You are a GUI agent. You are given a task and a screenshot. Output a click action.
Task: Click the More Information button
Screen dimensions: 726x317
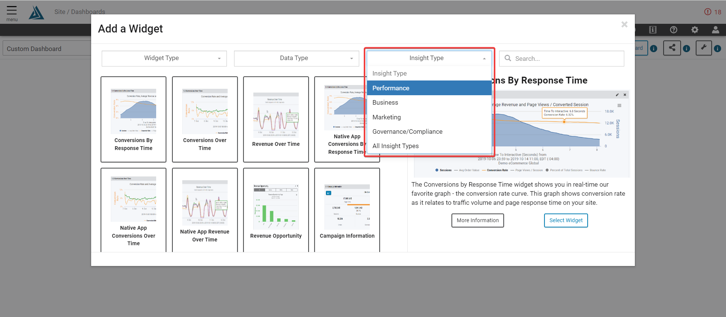click(x=478, y=220)
